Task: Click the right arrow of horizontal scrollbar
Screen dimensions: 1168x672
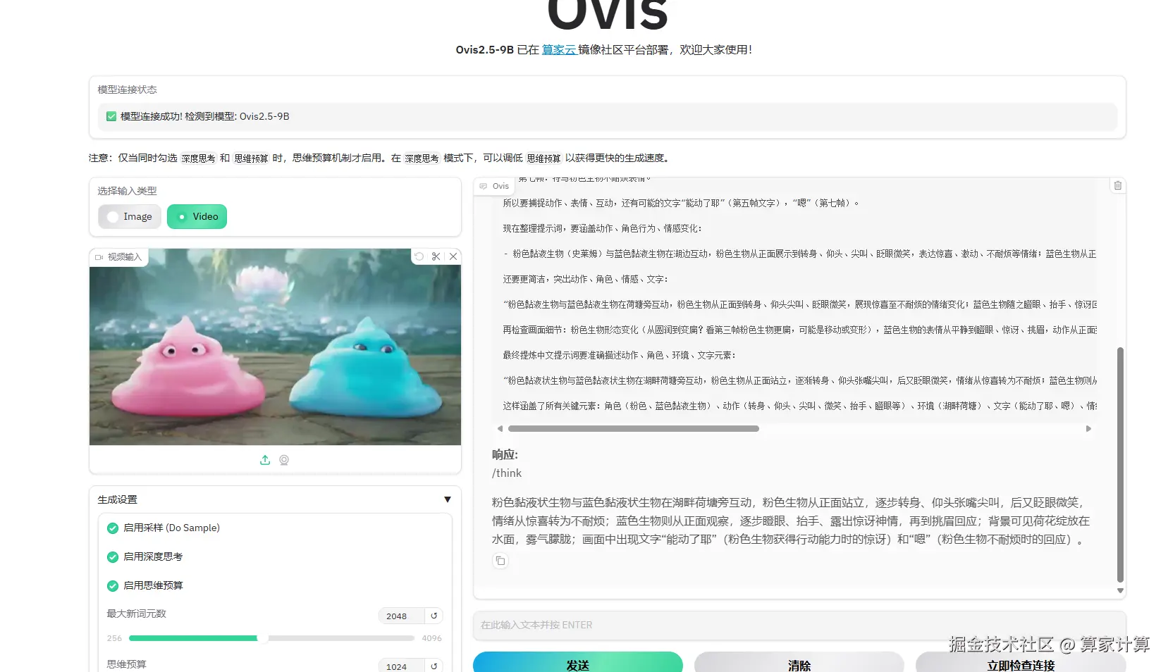Action: (x=1088, y=428)
